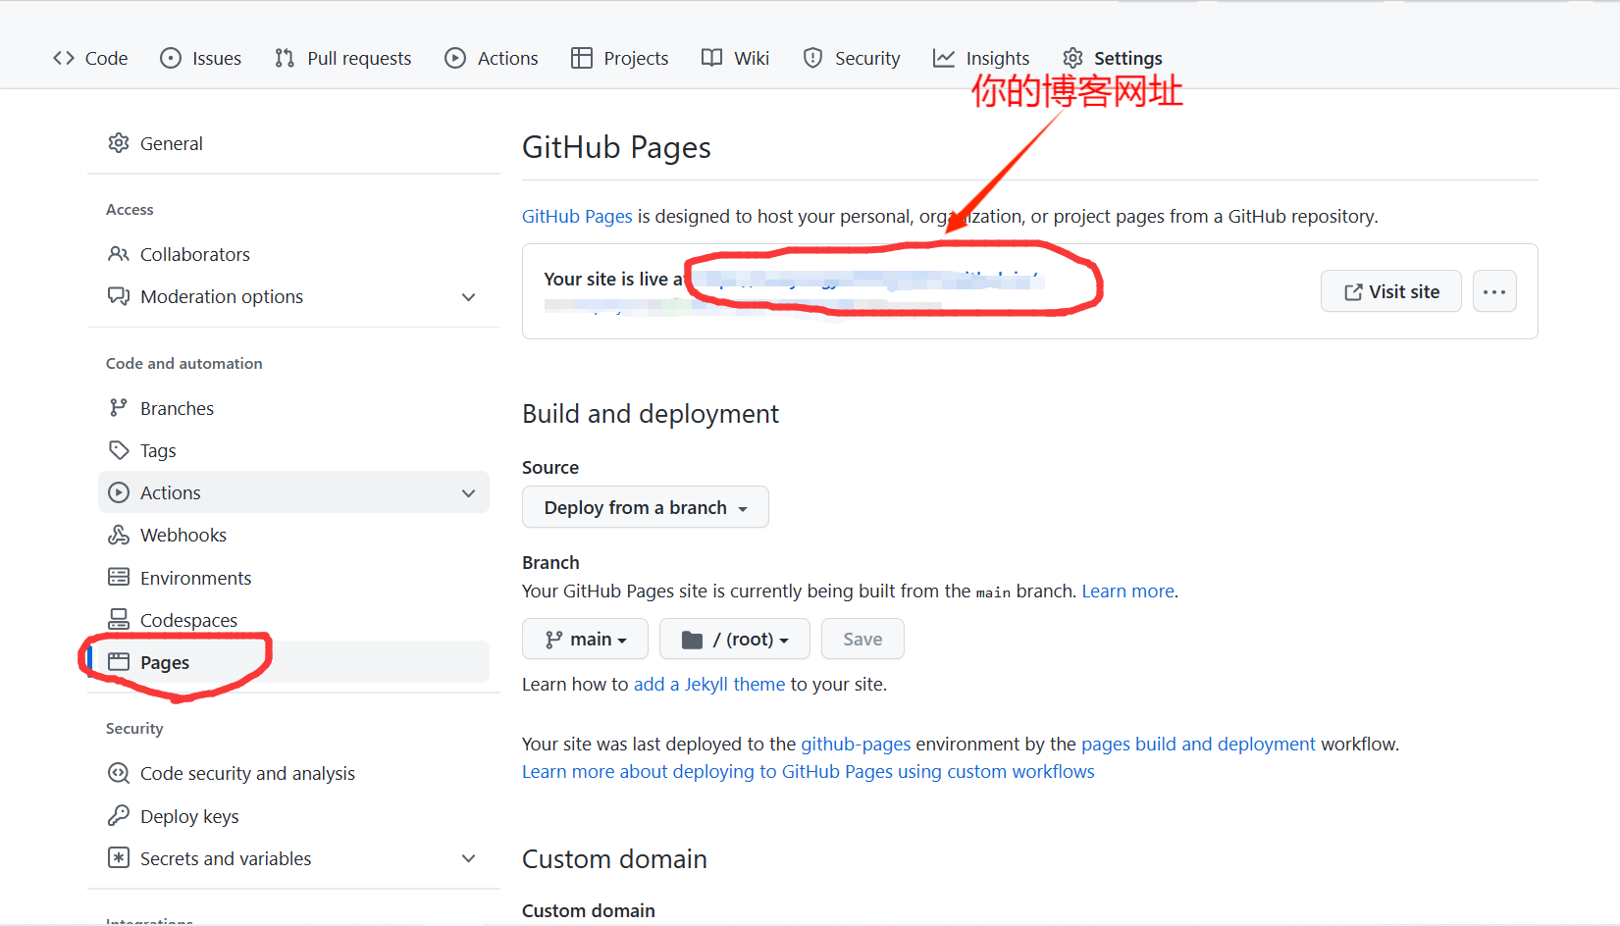The height and width of the screenshot is (926, 1620).
Task: Click the Deploy keys key icon
Action: [x=119, y=815]
